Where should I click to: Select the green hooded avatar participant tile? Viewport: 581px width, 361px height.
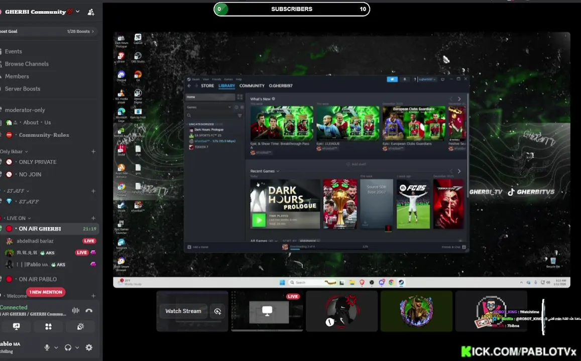click(x=416, y=311)
